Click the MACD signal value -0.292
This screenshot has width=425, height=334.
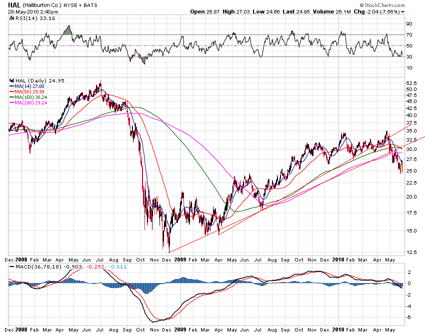95,267
